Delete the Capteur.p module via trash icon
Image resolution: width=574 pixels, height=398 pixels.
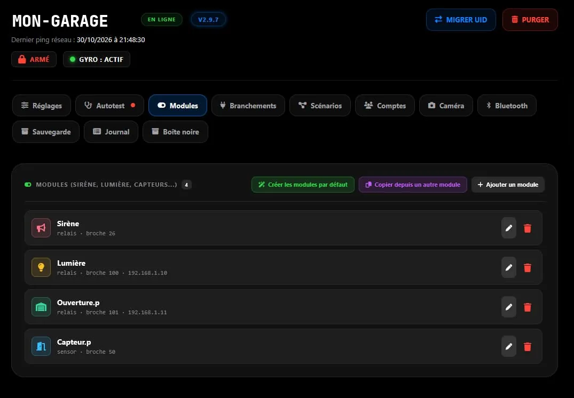click(527, 347)
